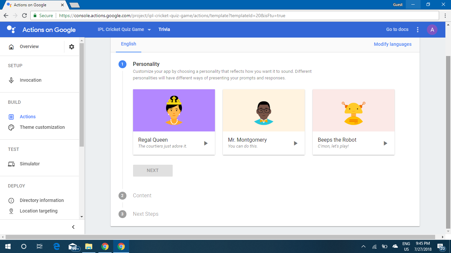Image resolution: width=451 pixels, height=253 pixels.
Task: Click the Wi-Fi network tray icon
Action: coord(374,246)
